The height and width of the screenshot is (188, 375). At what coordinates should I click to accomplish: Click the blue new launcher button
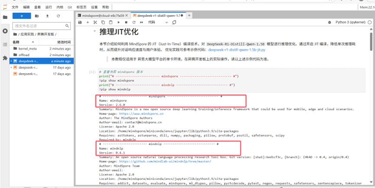[x=22, y=16]
